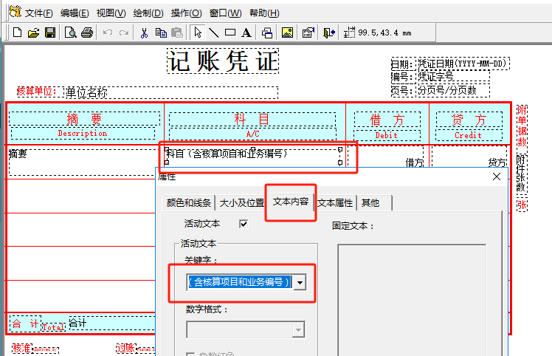
Task: Close the 属性 dialog
Action: pyautogui.click(x=497, y=177)
